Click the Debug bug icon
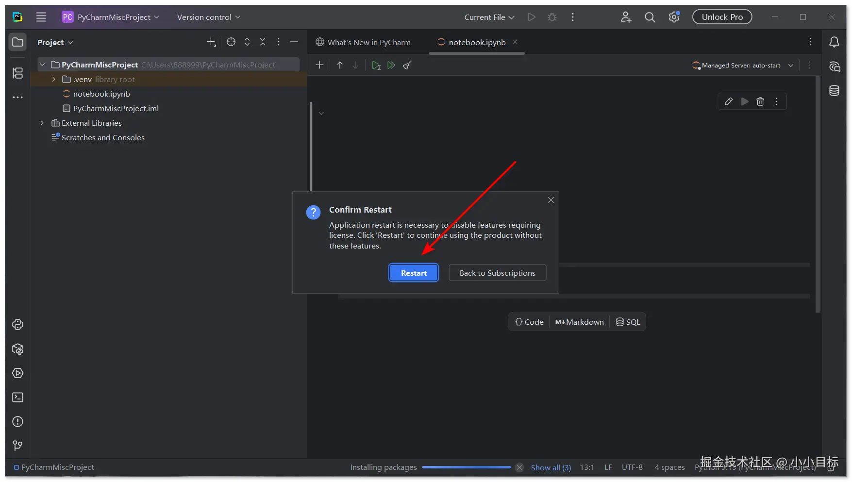The height and width of the screenshot is (482, 852). tap(552, 17)
